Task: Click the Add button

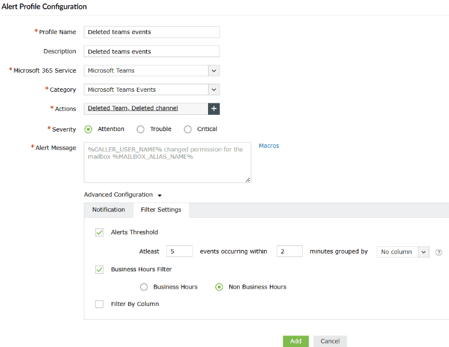Action: [295, 341]
